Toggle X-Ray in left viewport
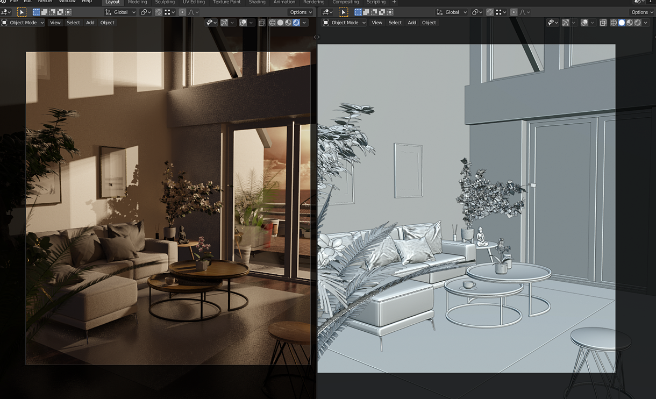The image size is (656, 399). 262,23
